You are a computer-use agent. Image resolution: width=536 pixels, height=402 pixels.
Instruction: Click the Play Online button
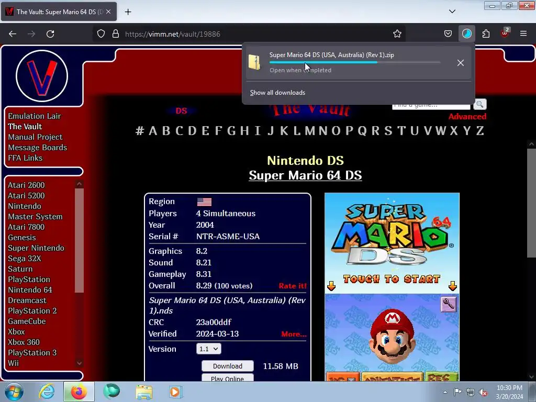click(x=227, y=378)
